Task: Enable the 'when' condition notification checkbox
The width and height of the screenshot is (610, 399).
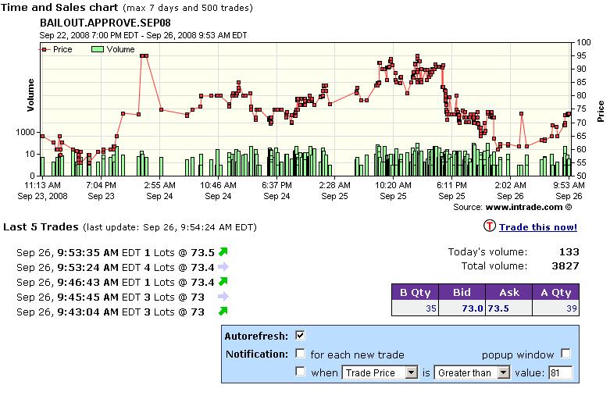Action: (x=300, y=372)
